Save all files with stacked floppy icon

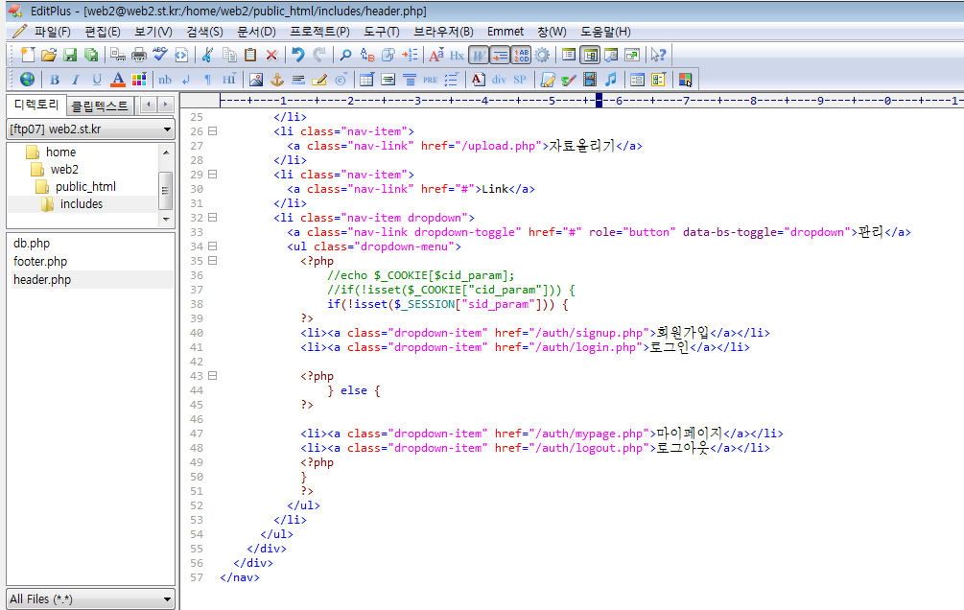click(x=91, y=55)
